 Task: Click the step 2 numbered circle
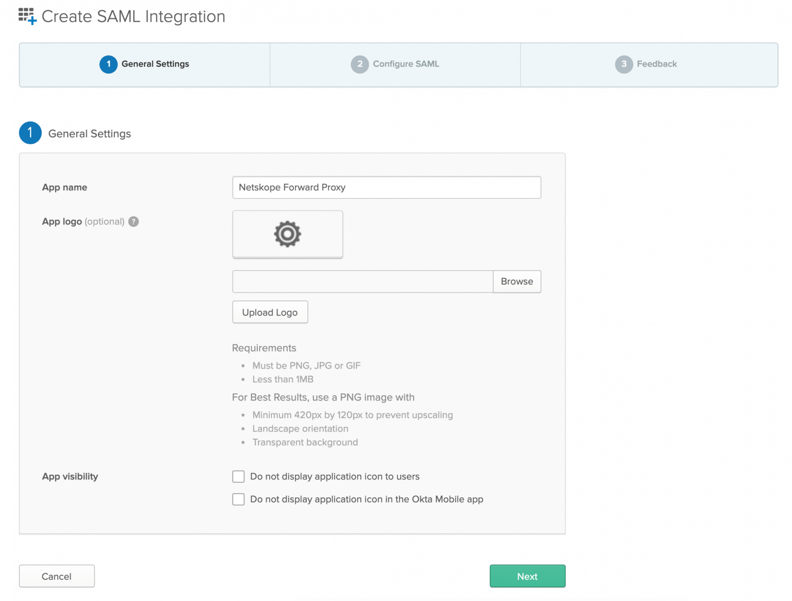[x=360, y=64]
